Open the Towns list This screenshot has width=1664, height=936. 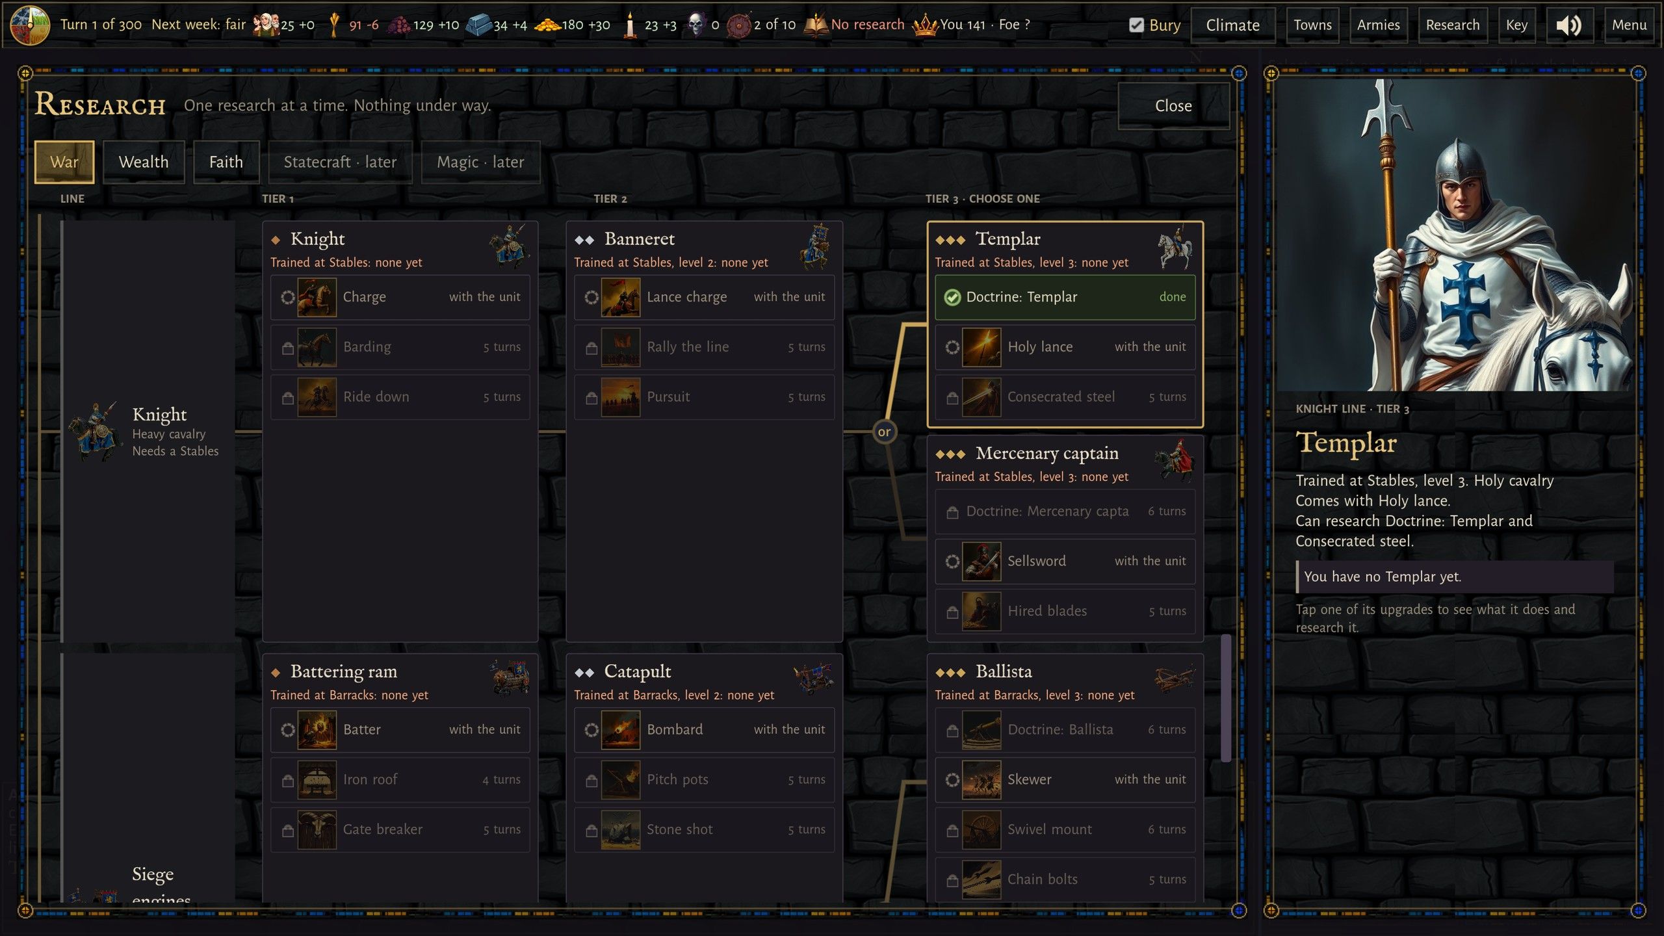point(1312,25)
